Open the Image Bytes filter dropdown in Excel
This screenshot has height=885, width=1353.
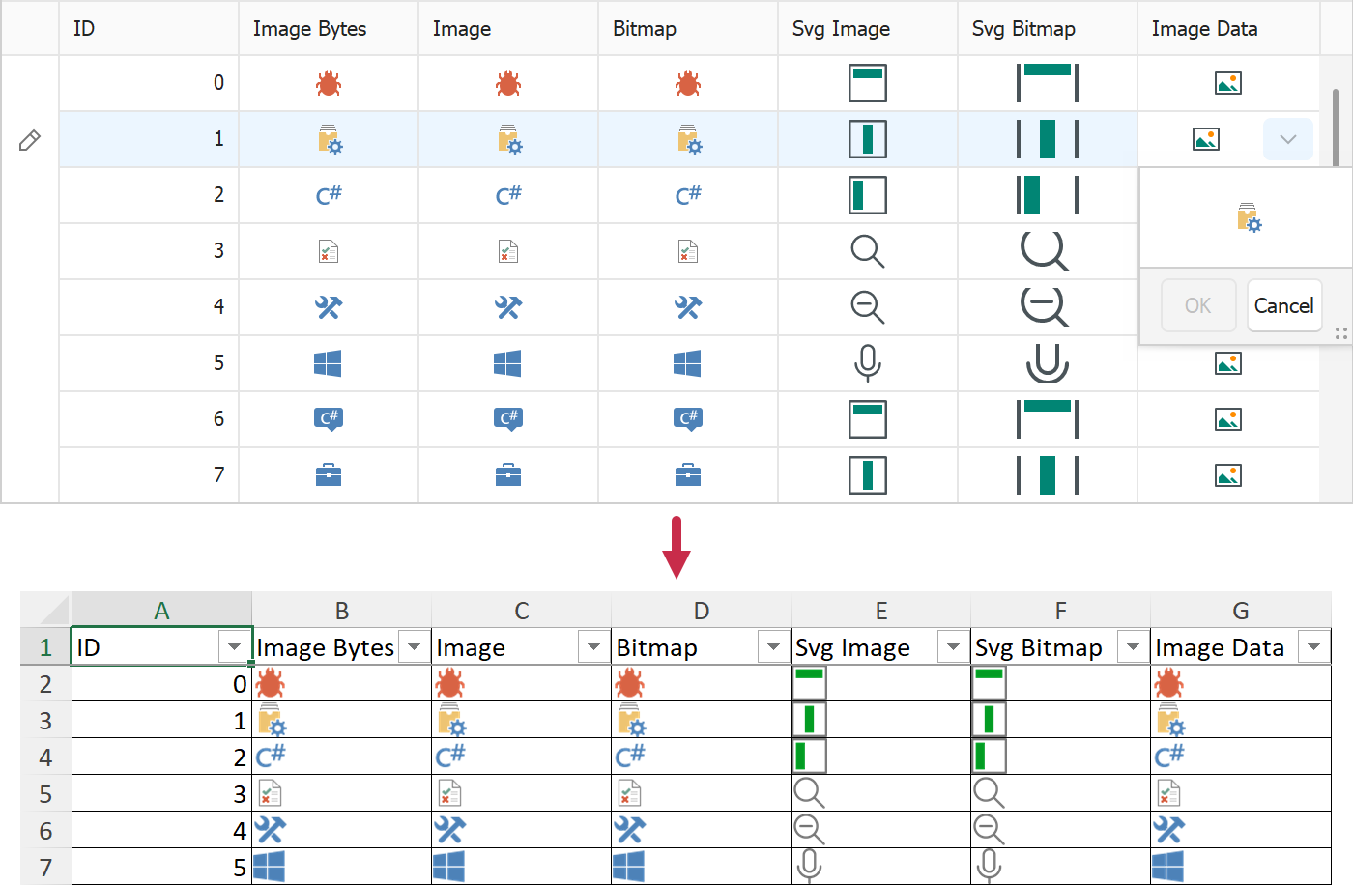(x=415, y=646)
